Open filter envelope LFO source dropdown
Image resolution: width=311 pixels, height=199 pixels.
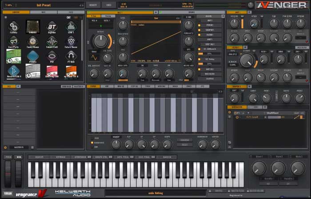point(300,77)
